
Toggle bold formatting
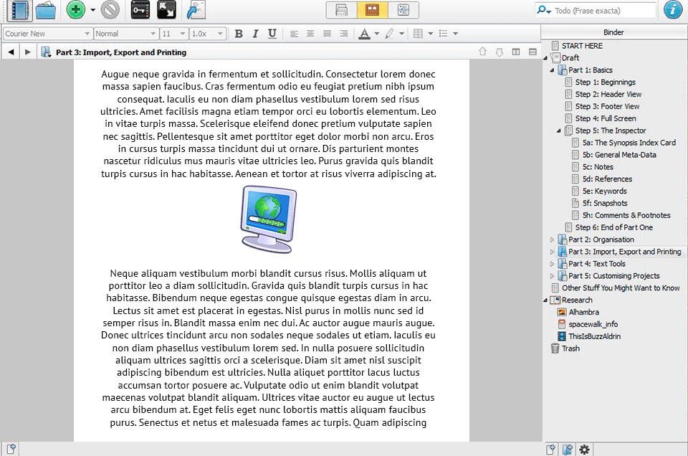(239, 34)
